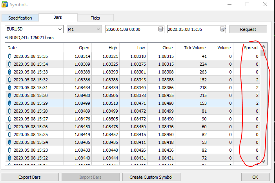
Task: Confirm with the OK button
Action: [x=255, y=177]
